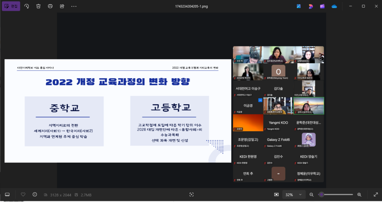Start visual search scan icon at bottom center
382x202 pixels.
coord(191,195)
